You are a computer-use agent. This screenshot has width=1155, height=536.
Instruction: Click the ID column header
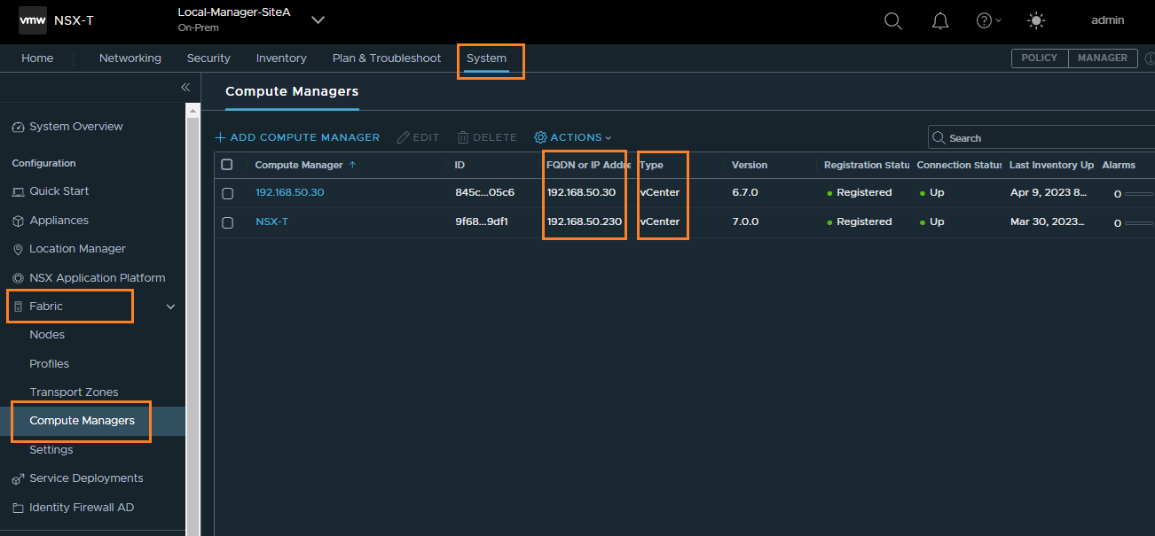pos(460,165)
